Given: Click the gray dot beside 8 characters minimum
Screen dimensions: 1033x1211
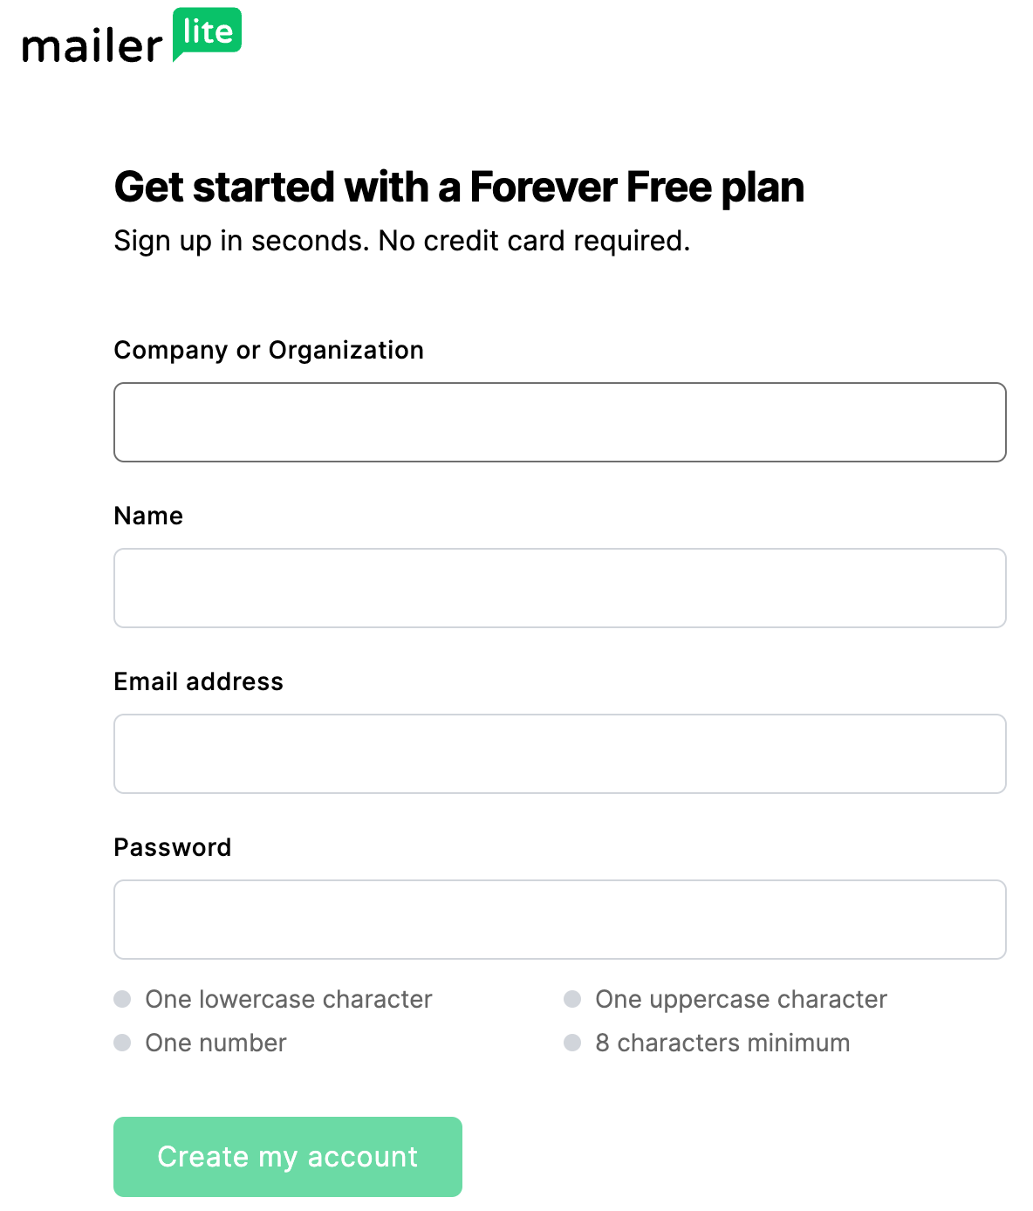Looking at the screenshot, I should coord(572,1043).
